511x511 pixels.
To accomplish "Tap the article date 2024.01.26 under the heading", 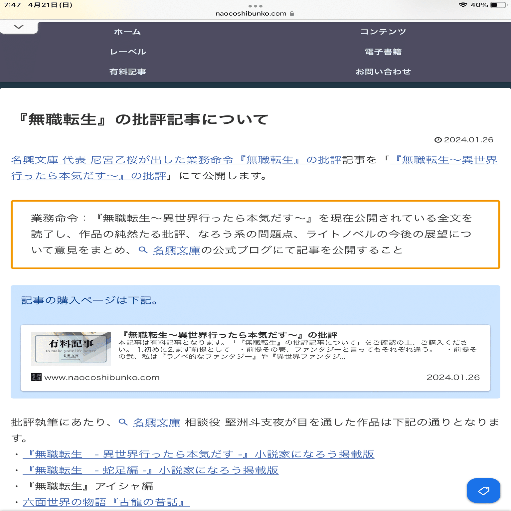I will (468, 140).
